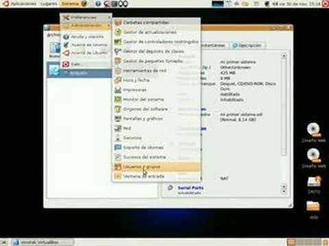Viewport: 329px width, 246px height.
Task: Click the Soporte de idiomas icon
Action: (x=118, y=148)
